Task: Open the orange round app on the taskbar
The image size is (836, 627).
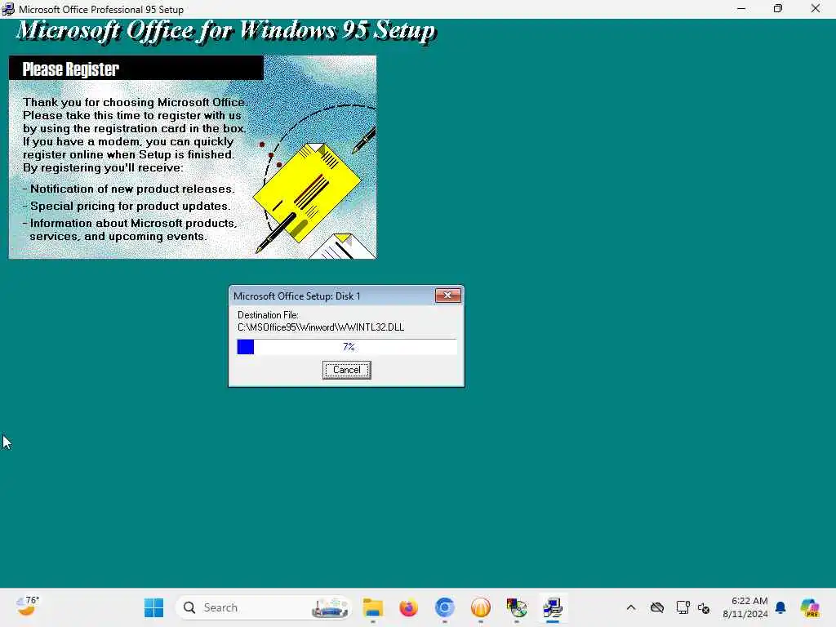Action: click(x=480, y=607)
